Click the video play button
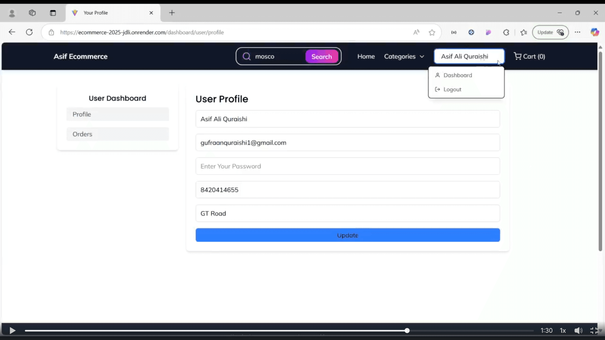The width and height of the screenshot is (605, 340). [13, 331]
